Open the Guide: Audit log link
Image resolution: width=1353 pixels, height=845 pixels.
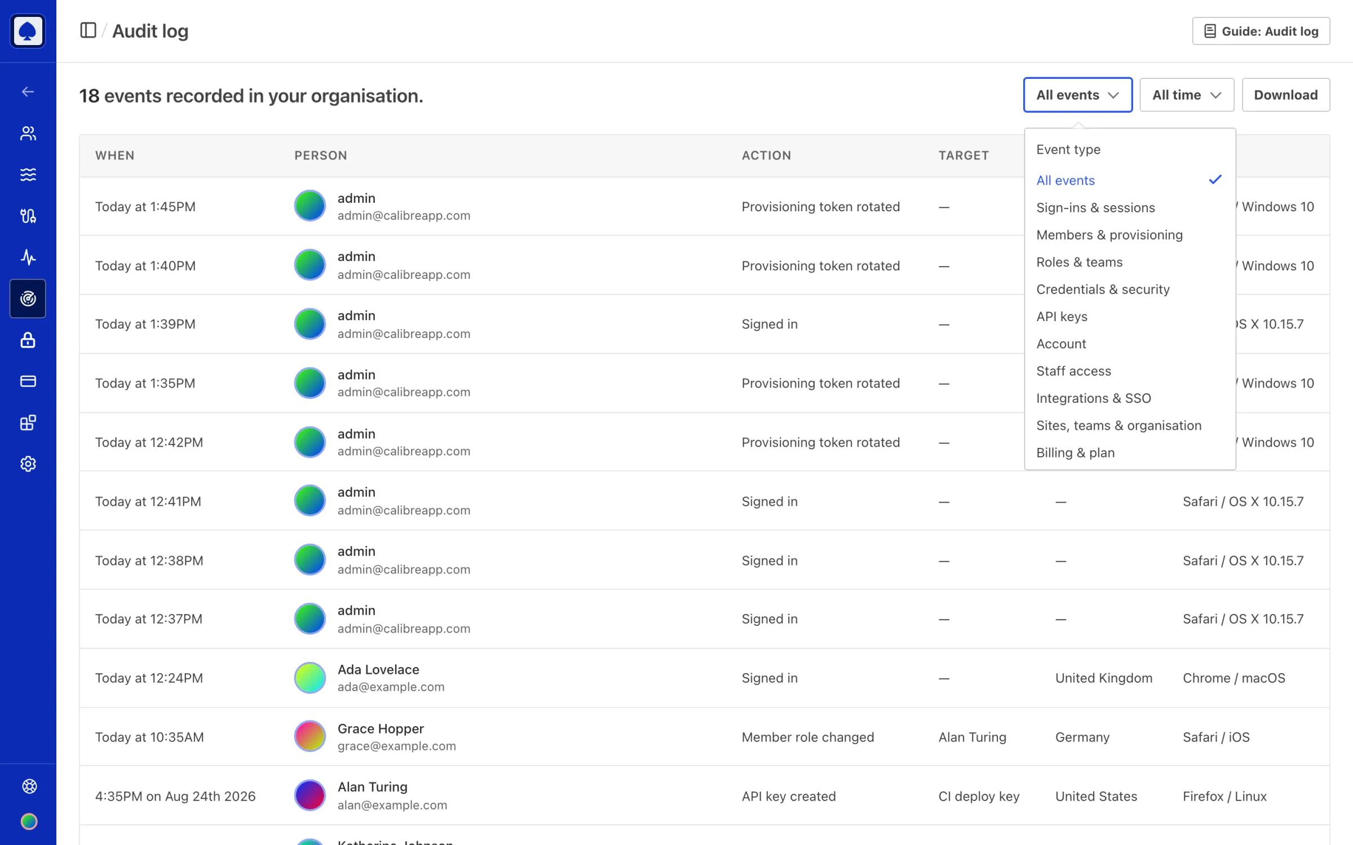coord(1261,31)
